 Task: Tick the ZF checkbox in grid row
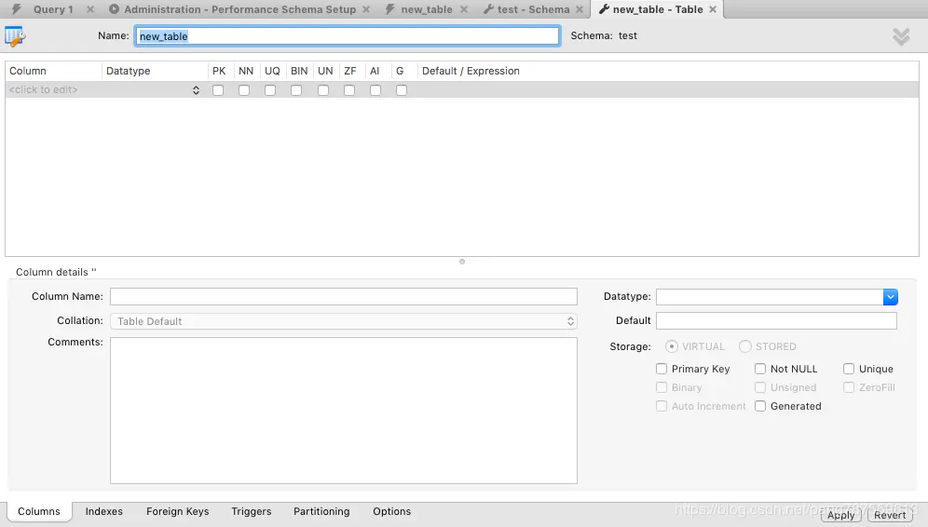[349, 90]
